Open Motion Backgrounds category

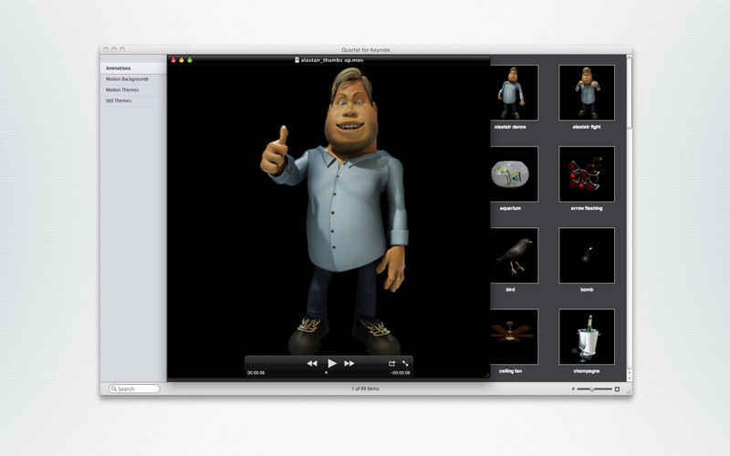point(133,79)
